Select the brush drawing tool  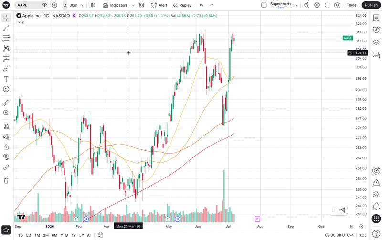(6, 69)
